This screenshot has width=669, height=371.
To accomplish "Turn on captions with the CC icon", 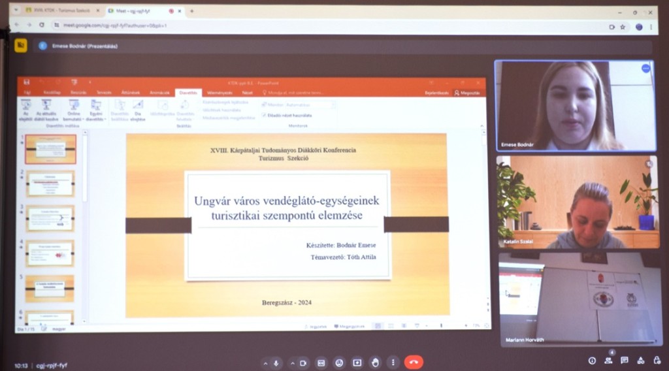I will click(321, 363).
